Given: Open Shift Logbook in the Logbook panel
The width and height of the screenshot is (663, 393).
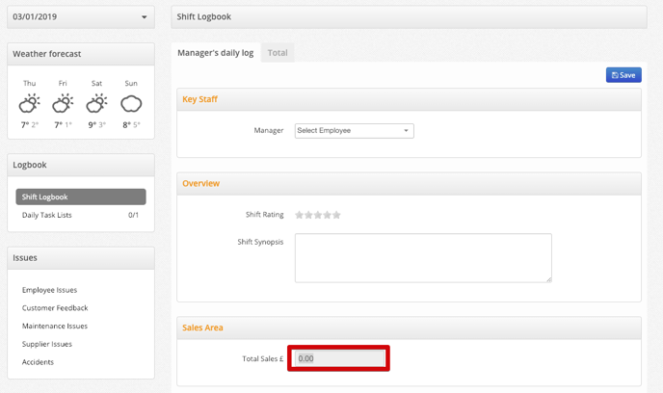Looking at the screenshot, I should coord(81,196).
